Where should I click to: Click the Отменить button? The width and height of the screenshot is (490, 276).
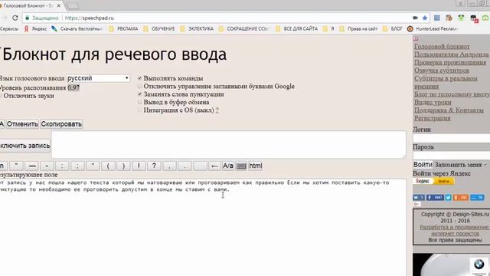pos(22,124)
